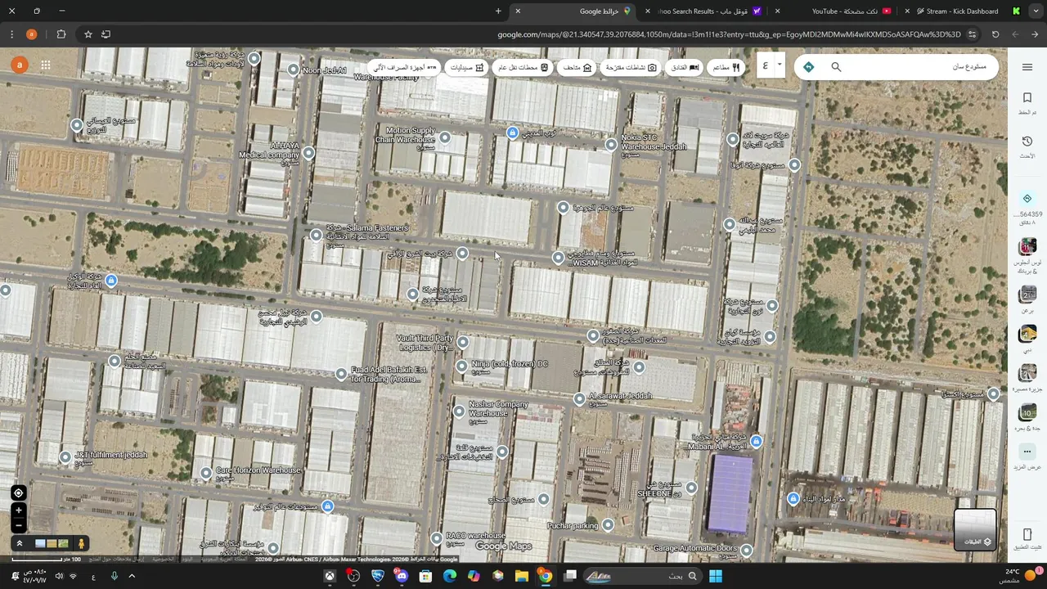This screenshot has width=1047, height=589.
Task: Click the J&T fulfilment jeddah pin
Action: tap(65, 457)
